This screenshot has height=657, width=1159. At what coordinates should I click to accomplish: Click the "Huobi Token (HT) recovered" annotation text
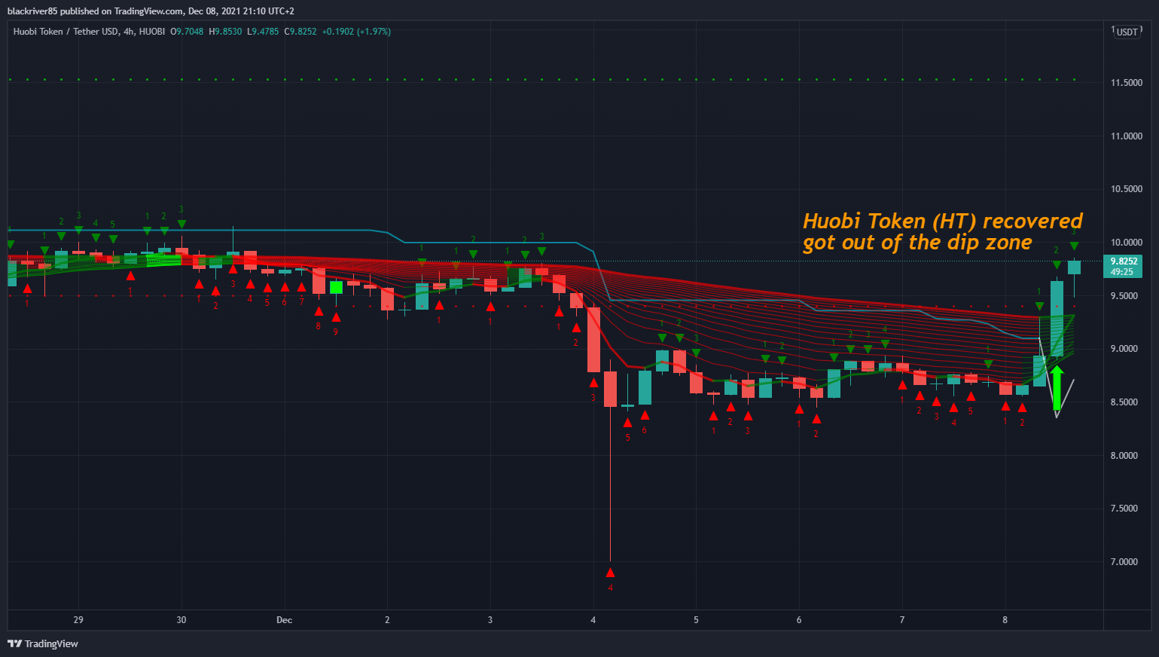[x=943, y=221]
